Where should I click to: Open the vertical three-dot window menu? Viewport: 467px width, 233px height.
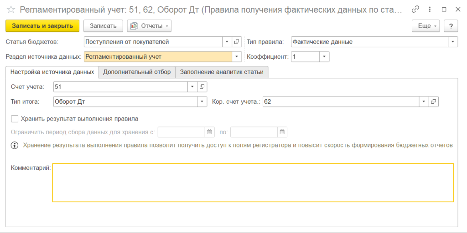tap(430, 10)
